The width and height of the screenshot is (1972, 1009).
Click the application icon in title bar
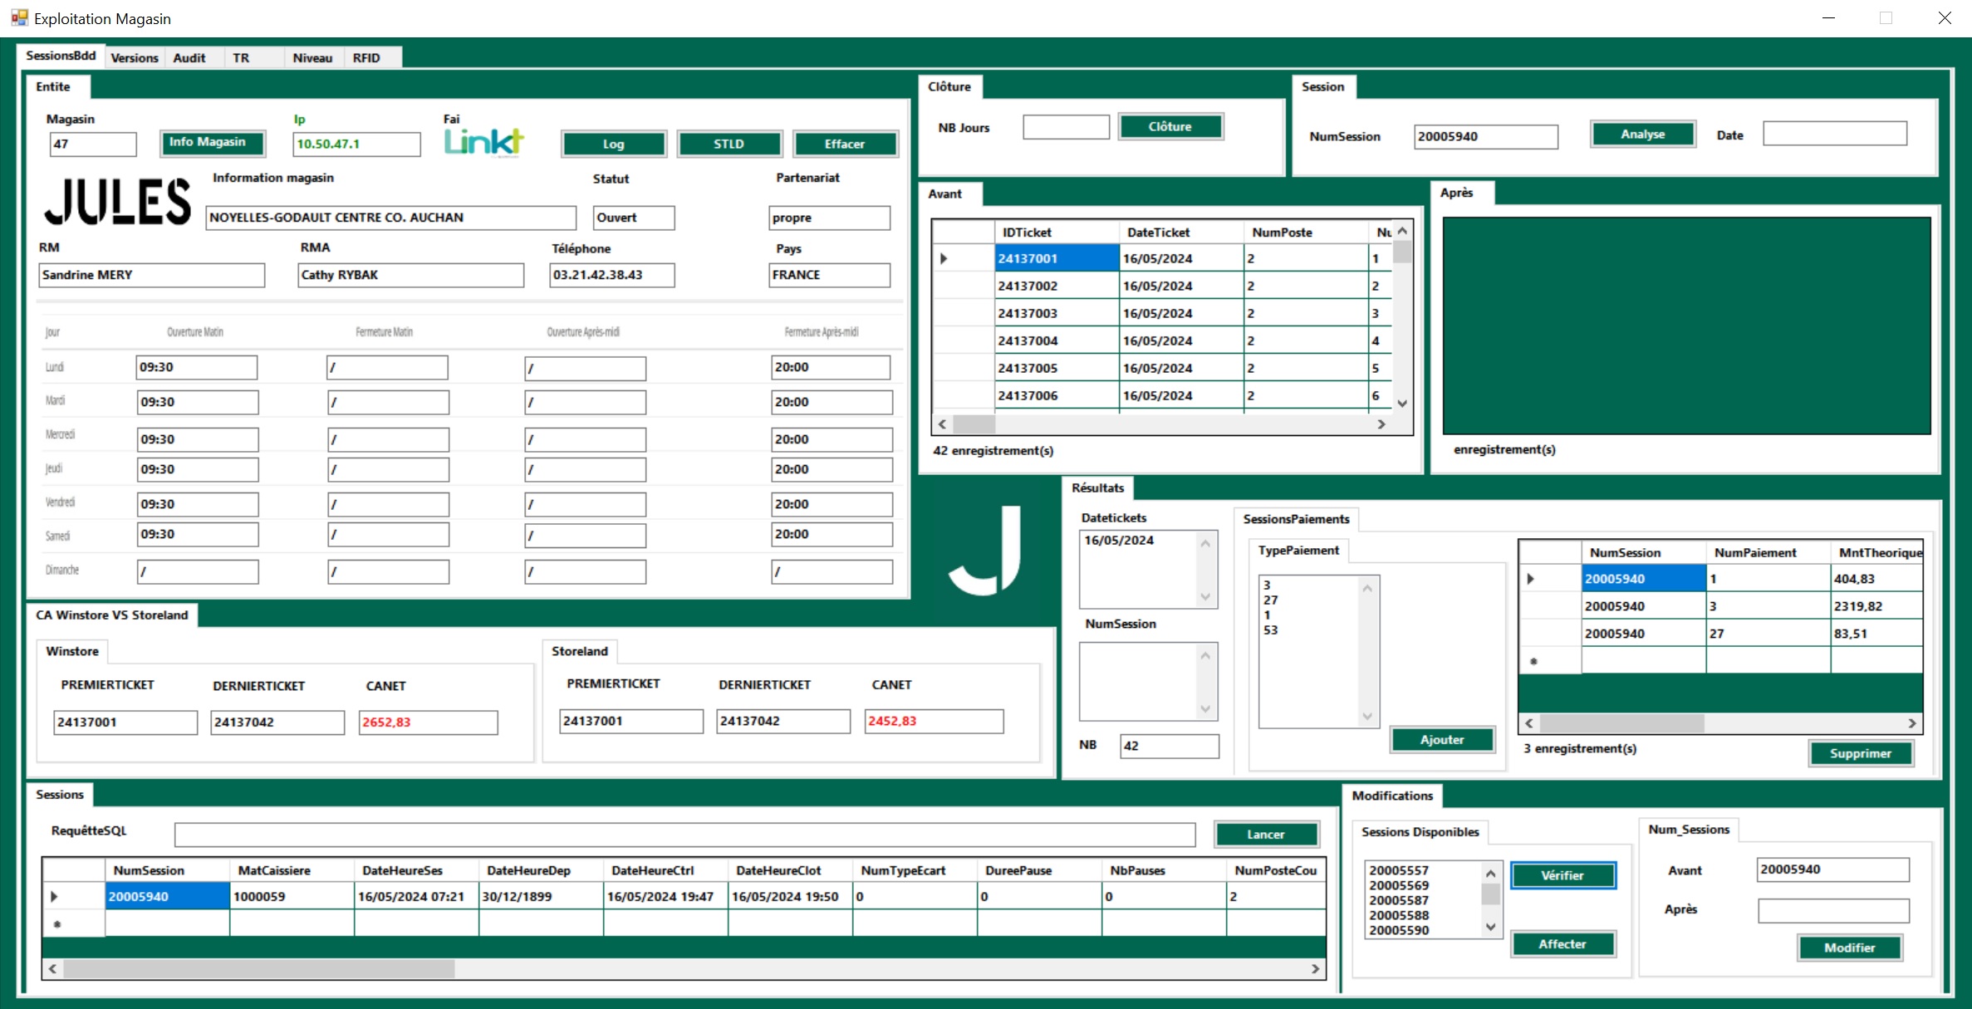click(18, 17)
